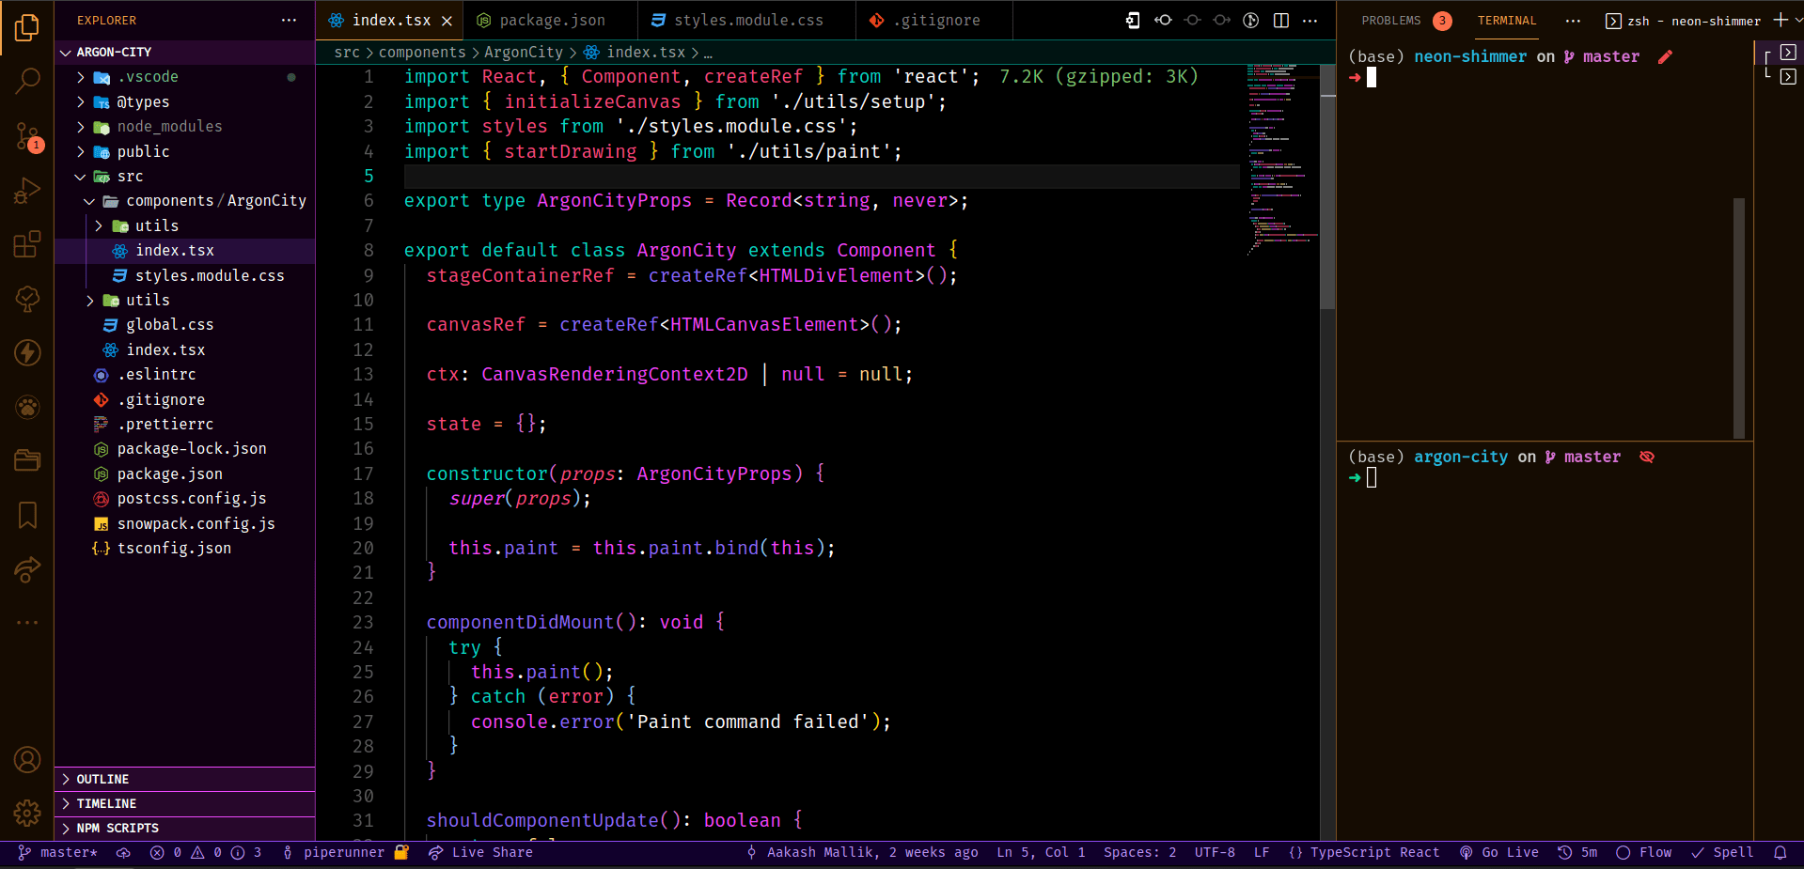Expand the .vscode folder

click(x=184, y=77)
